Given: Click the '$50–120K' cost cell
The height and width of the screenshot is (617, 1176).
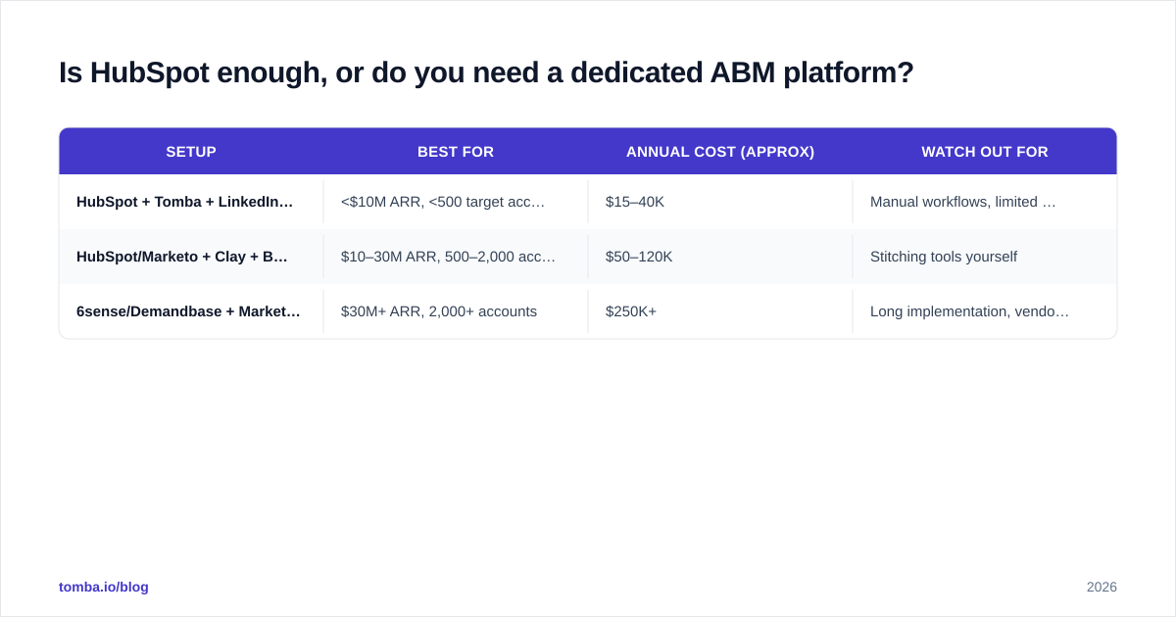Looking at the screenshot, I should (x=720, y=257).
